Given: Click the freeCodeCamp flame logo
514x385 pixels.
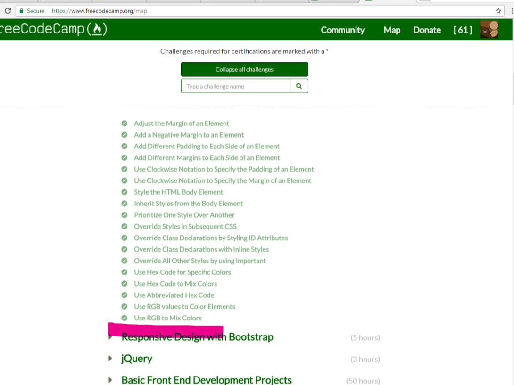Looking at the screenshot, I should coord(97,29).
